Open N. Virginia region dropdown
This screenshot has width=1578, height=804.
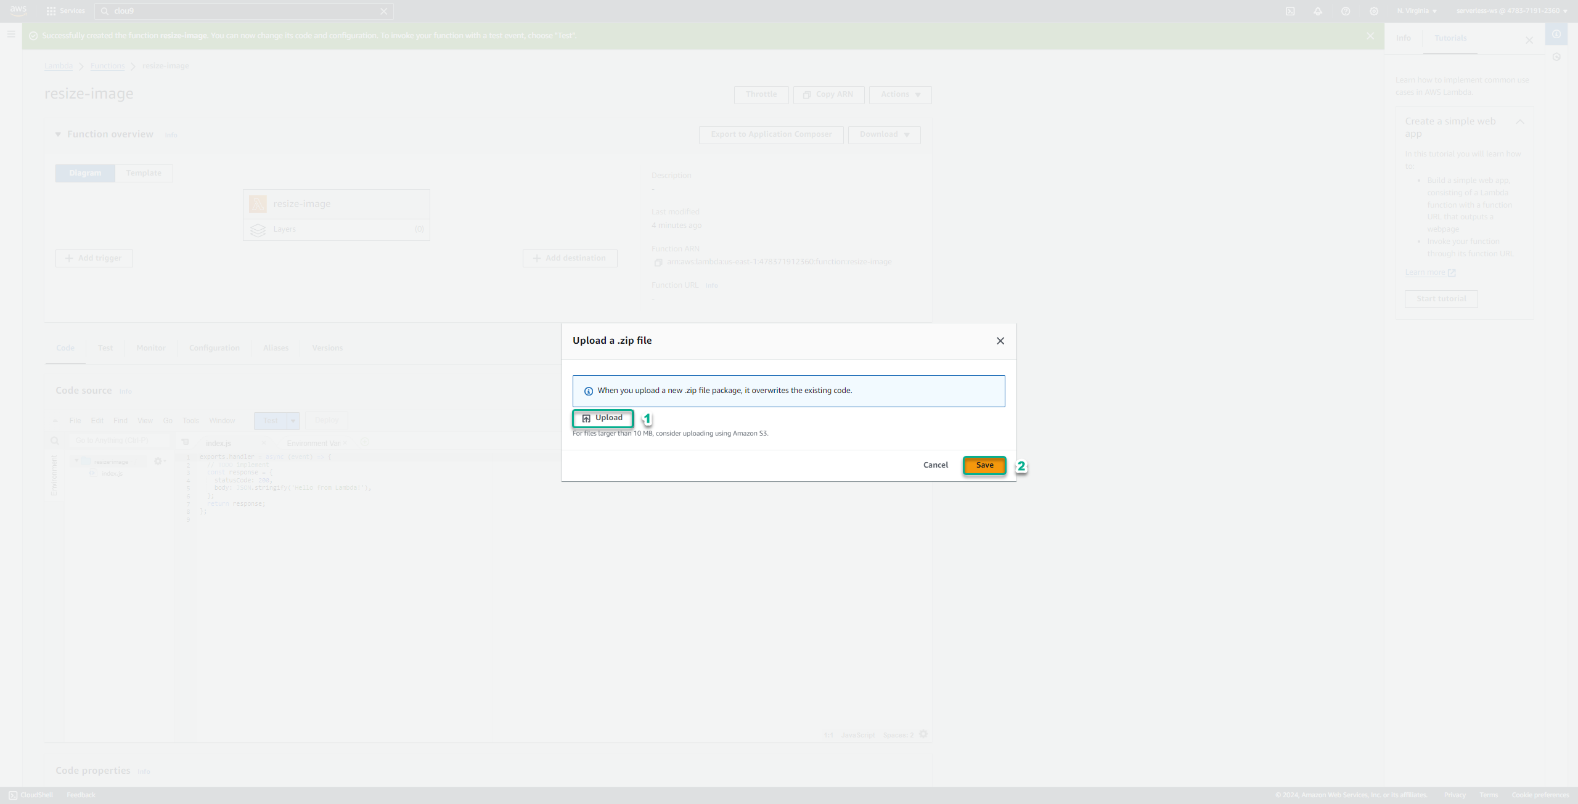click(1417, 11)
